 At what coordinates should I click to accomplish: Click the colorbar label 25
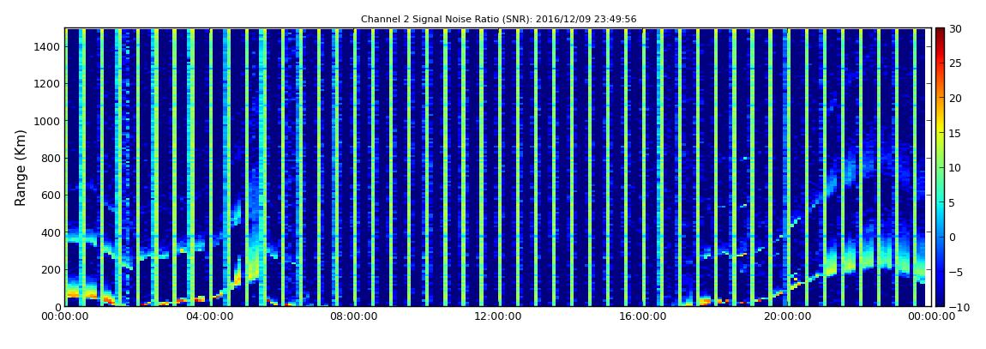pyautogui.click(x=956, y=63)
